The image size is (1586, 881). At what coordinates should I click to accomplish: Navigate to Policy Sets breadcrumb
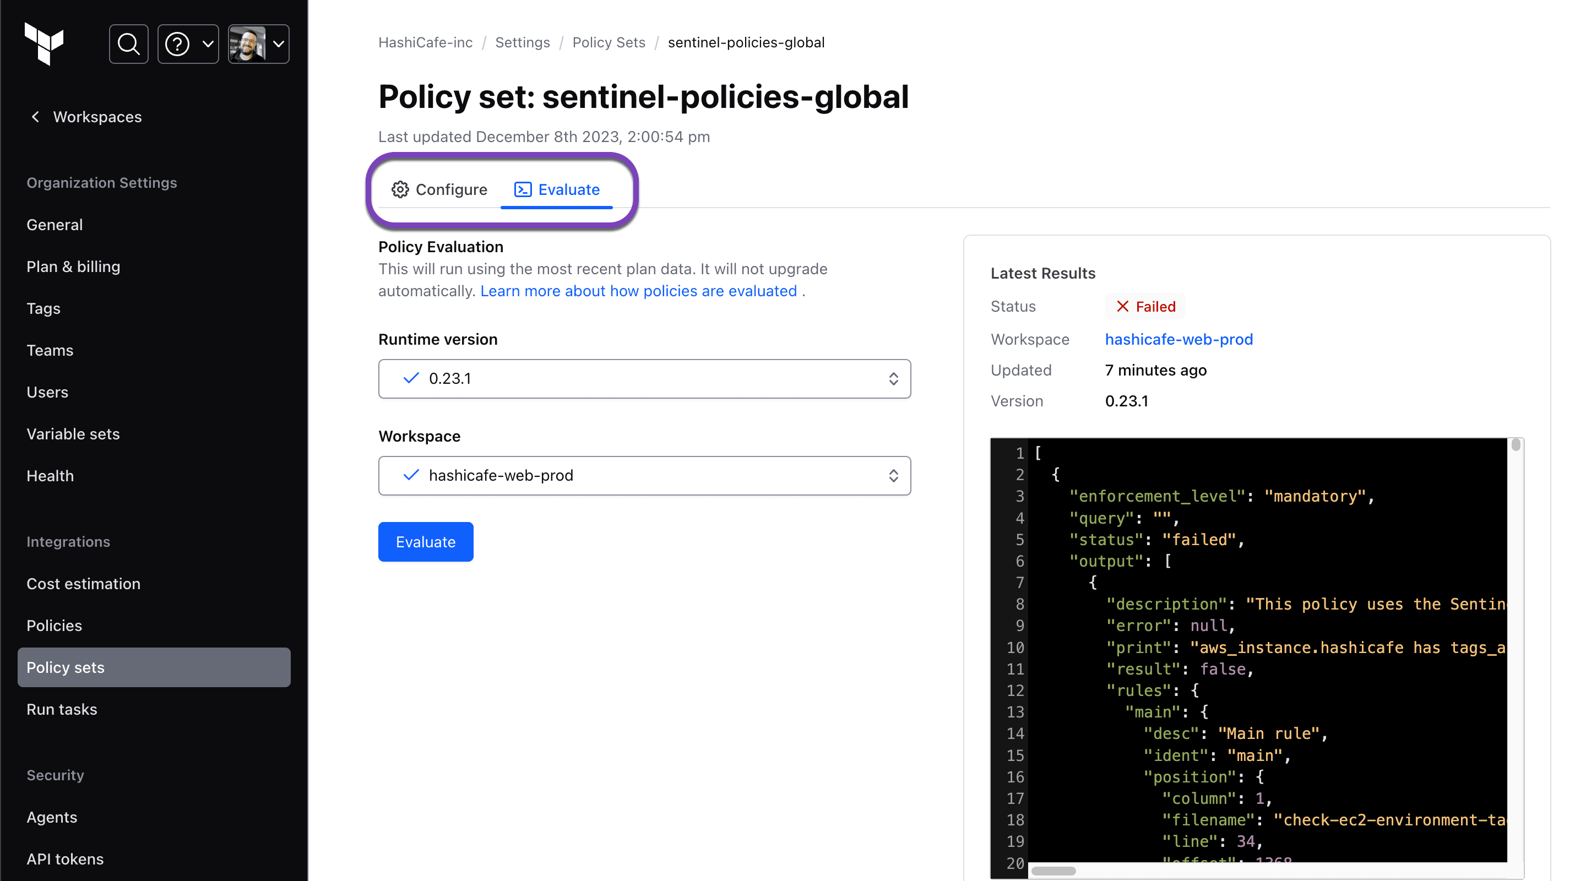click(609, 42)
